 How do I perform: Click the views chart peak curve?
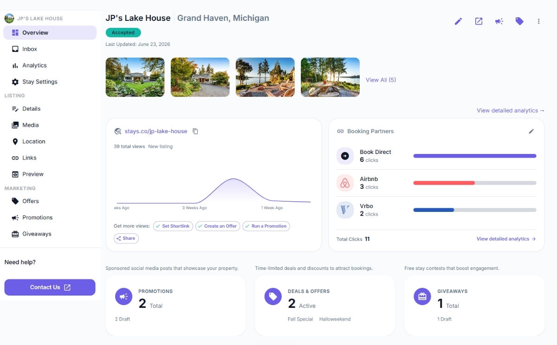[233, 179]
